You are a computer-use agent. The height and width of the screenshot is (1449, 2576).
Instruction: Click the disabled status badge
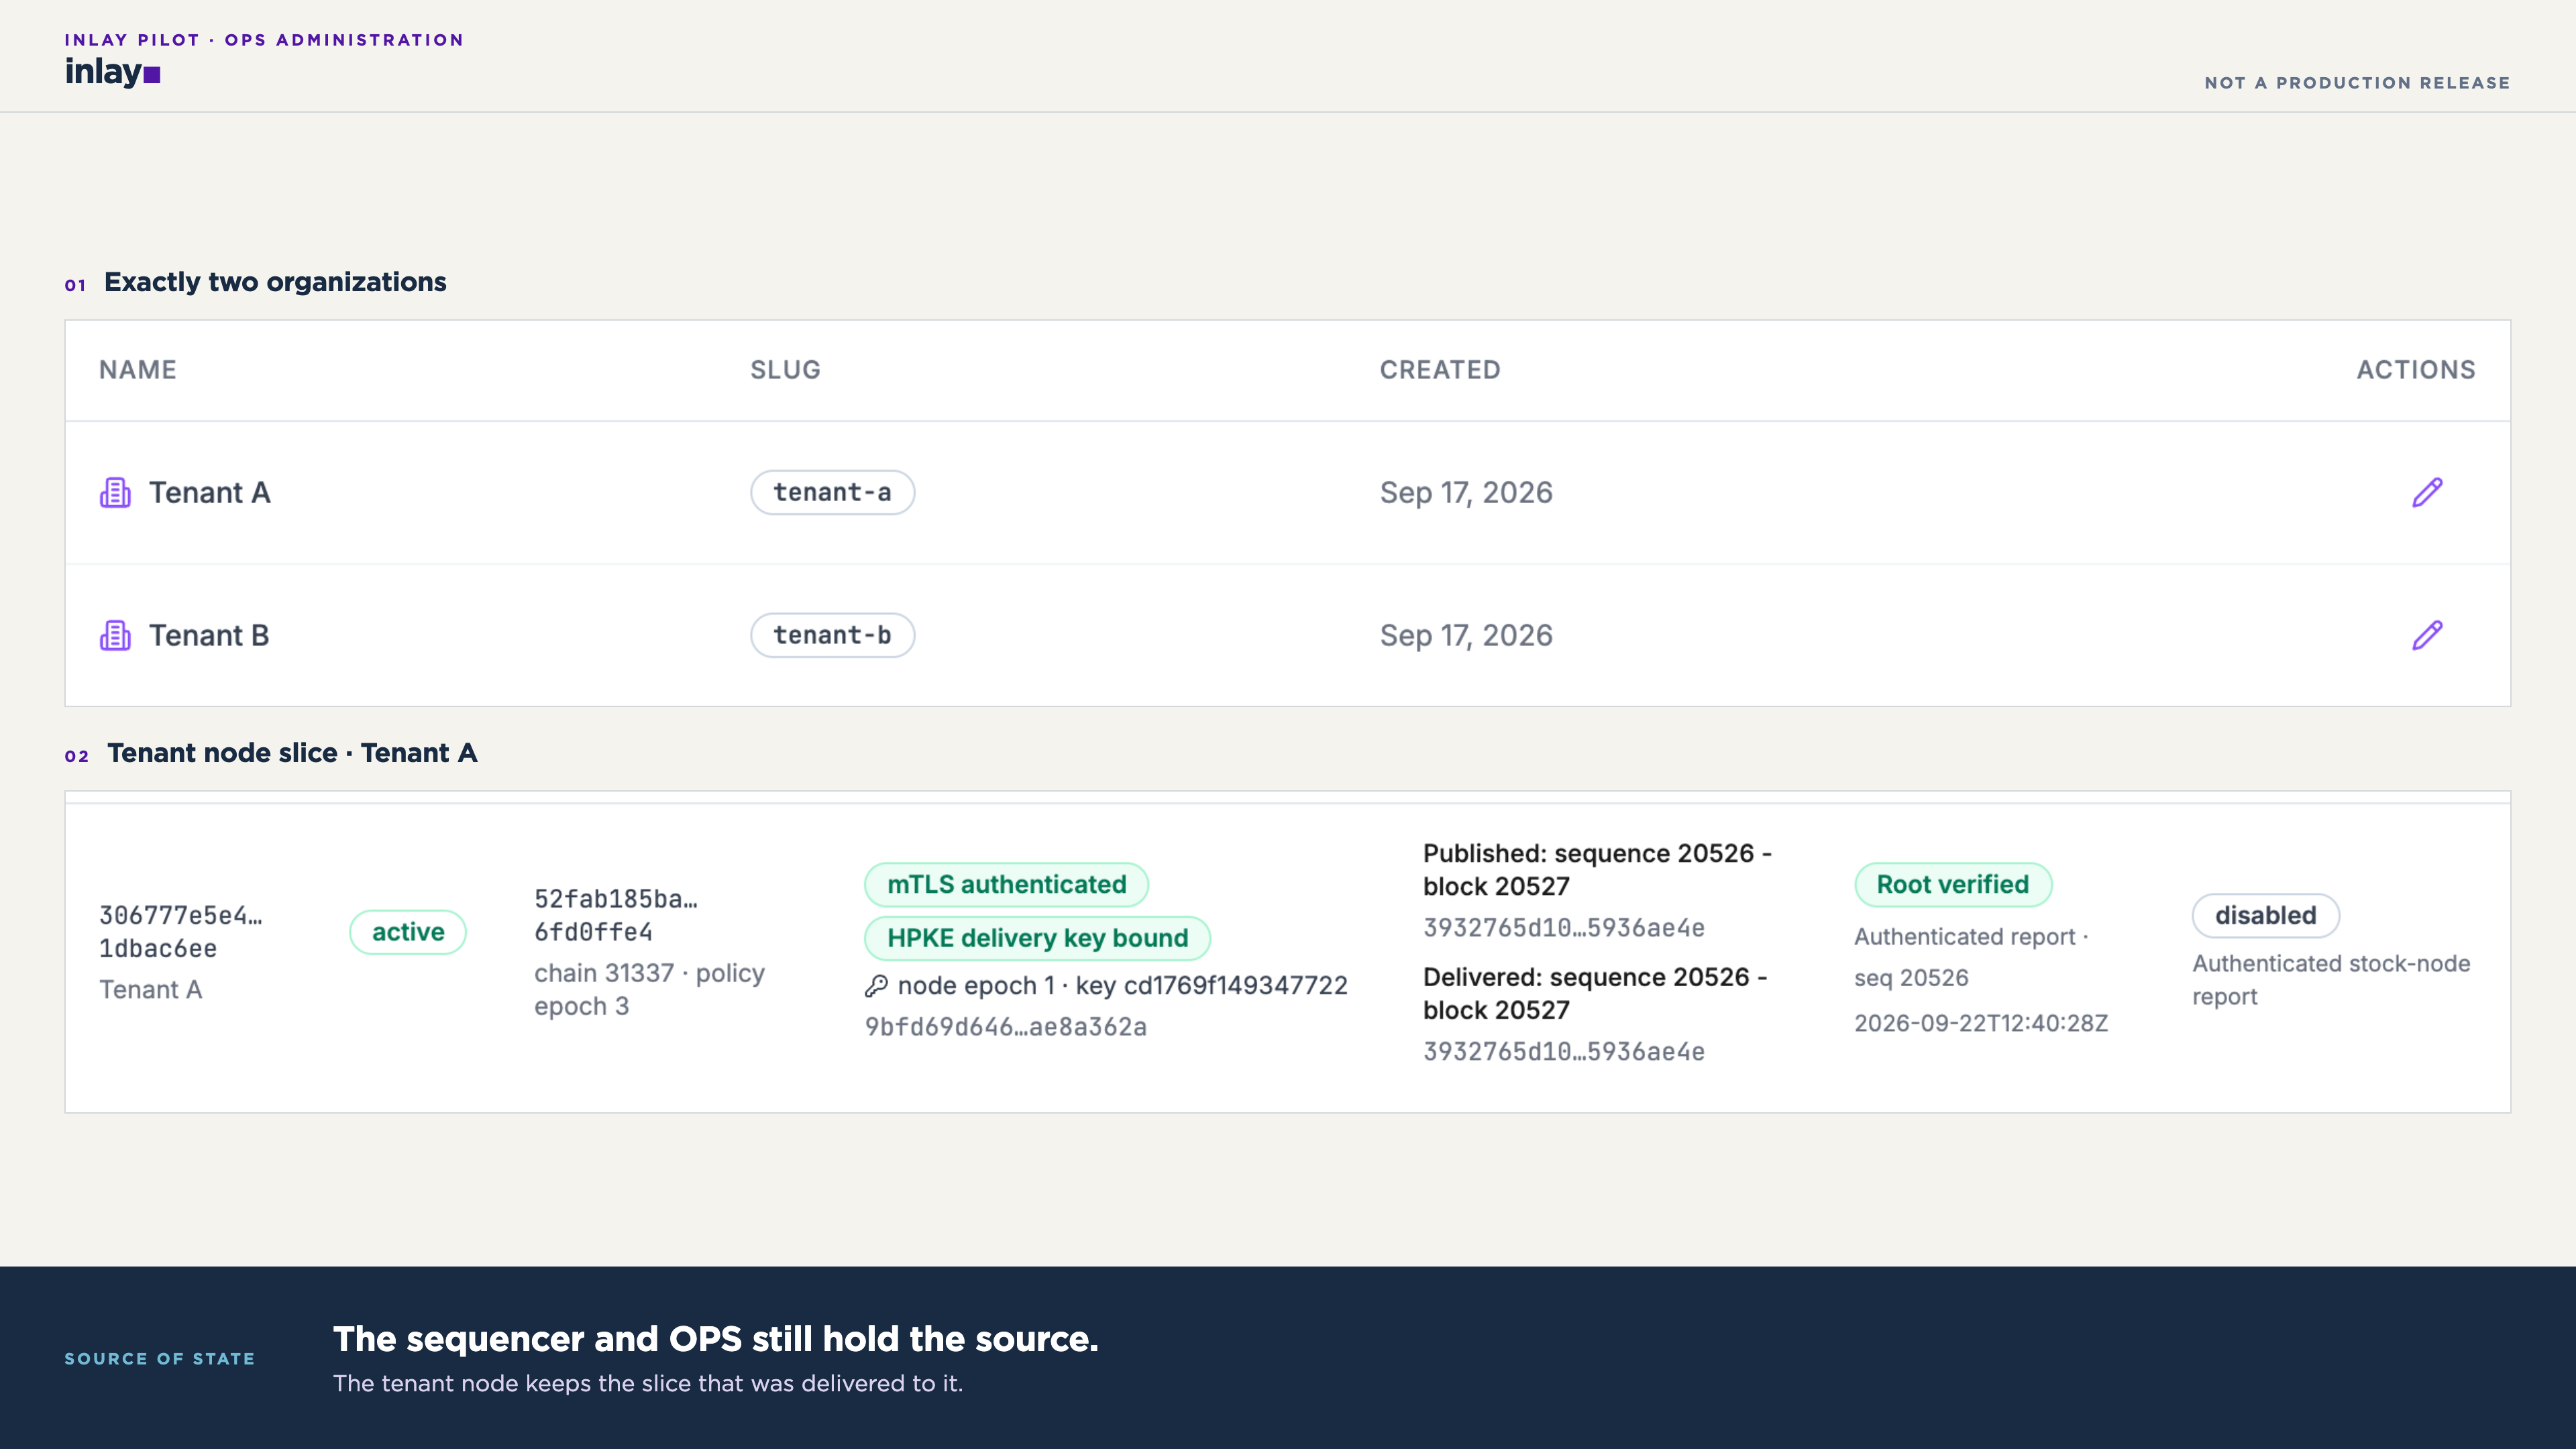(2265, 916)
